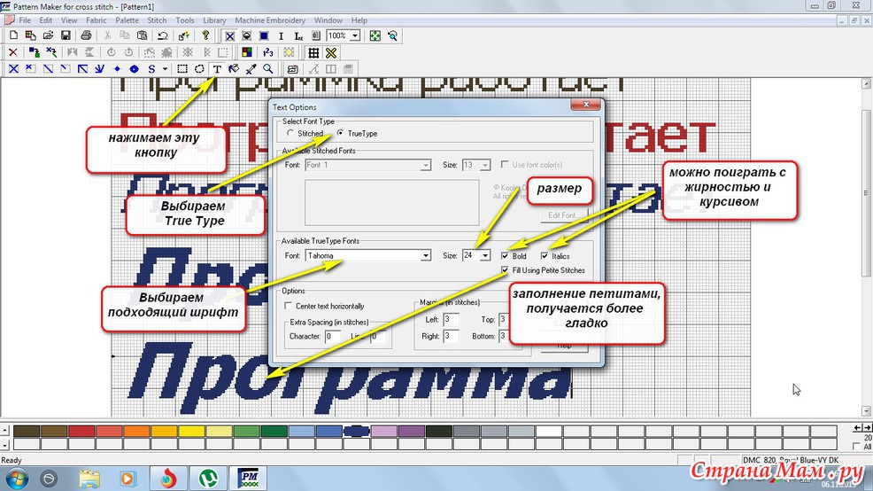This screenshot has height=491, width=873.
Task: Open the stitched Size 13 dropdown
Action: [485, 166]
